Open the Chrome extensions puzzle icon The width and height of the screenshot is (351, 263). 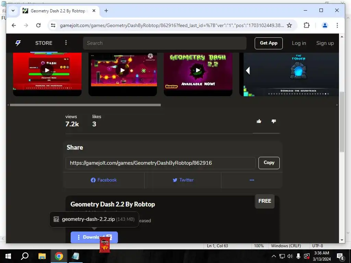point(307,25)
